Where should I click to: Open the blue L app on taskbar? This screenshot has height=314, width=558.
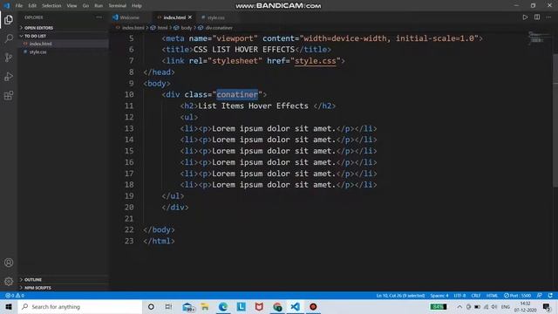tap(242, 306)
